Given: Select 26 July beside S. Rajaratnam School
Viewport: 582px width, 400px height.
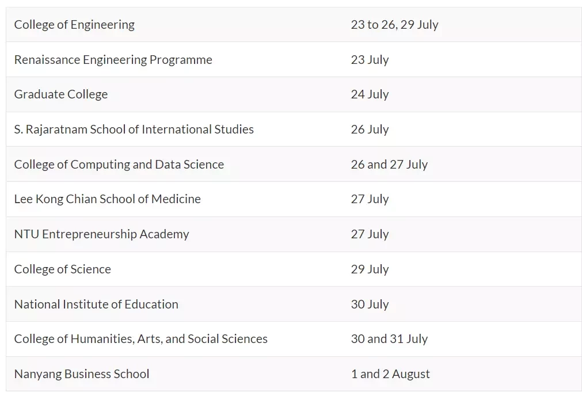Looking at the screenshot, I should (370, 129).
